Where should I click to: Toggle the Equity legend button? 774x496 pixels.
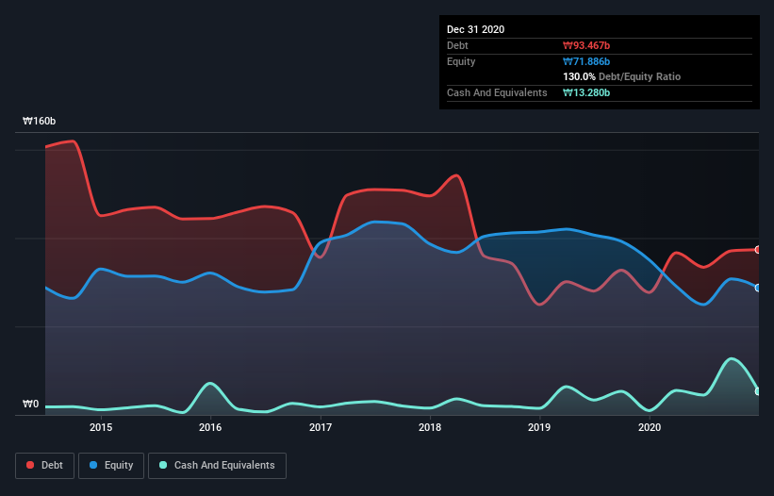[x=111, y=466]
